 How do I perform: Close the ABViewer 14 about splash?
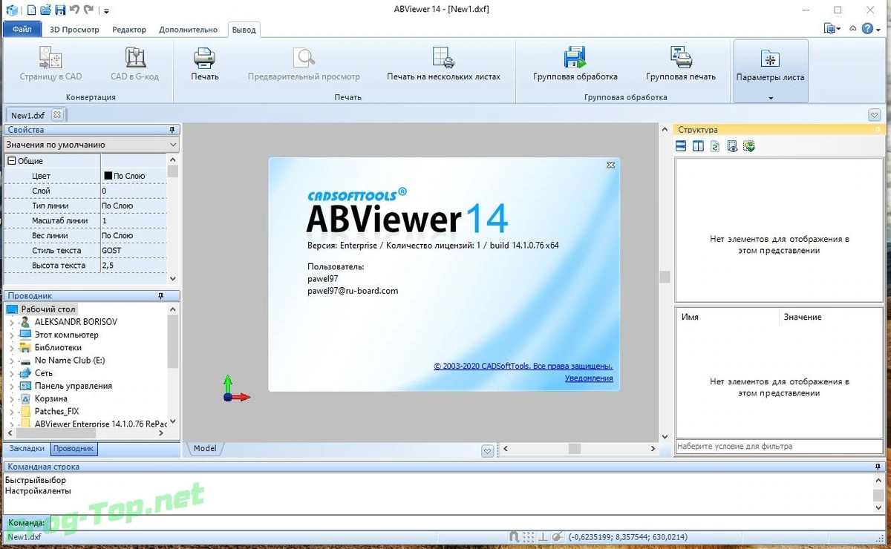pyautogui.click(x=610, y=165)
